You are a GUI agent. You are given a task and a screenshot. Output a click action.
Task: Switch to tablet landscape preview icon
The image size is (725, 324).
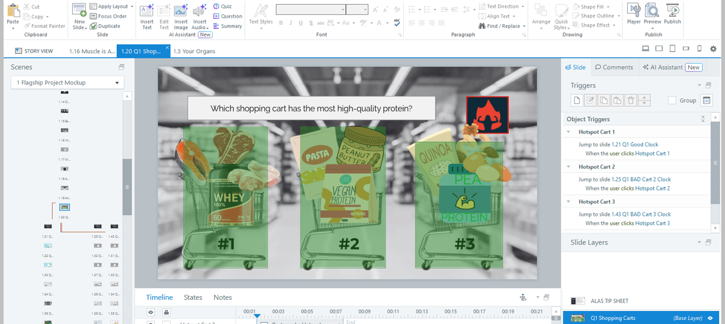tap(659, 48)
